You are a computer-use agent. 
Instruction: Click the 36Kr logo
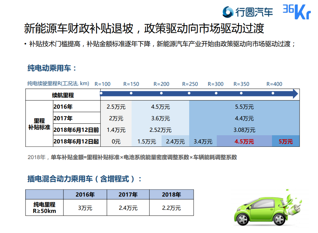[297, 12]
